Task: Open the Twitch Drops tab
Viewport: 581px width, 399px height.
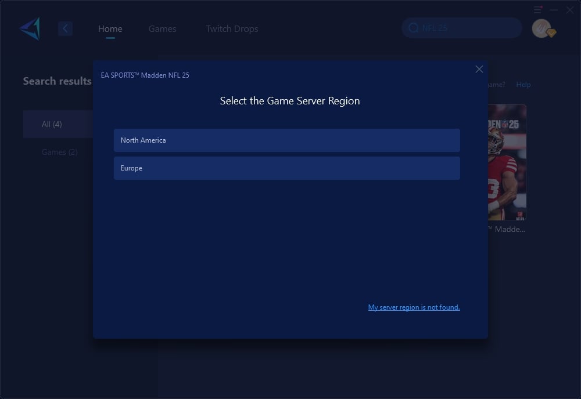Action: click(x=232, y=28)
